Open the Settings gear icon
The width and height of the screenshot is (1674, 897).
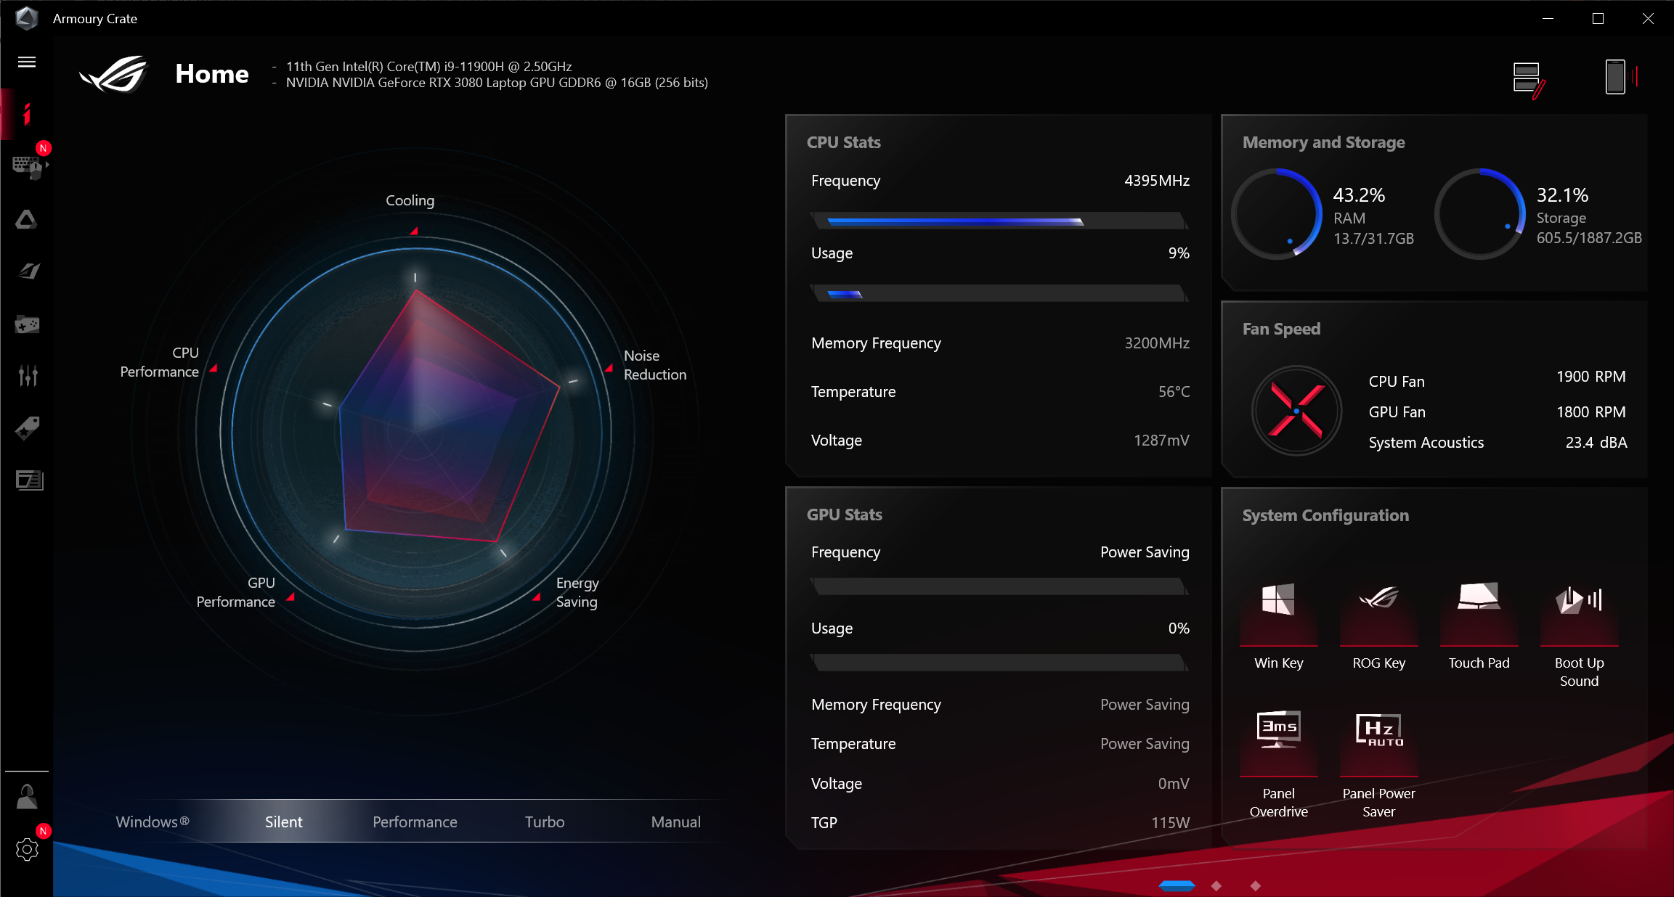[27, 849]
